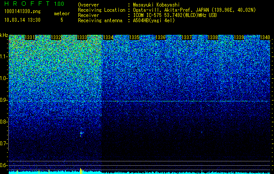Click the faint echo dot near 1337
The height and width of the screenshot is (174, 274).
(202, 132)
